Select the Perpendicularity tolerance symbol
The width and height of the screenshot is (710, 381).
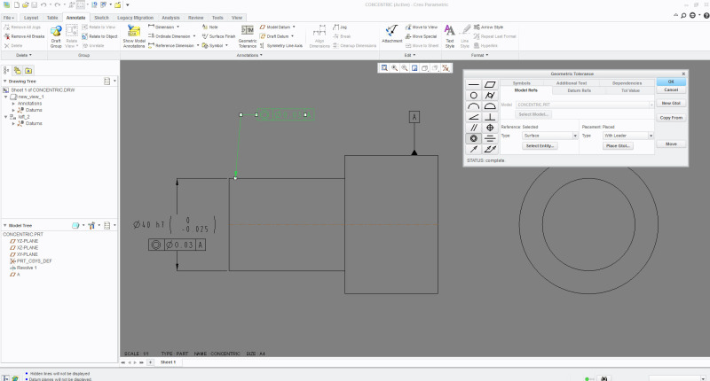(x=490, y=117)
